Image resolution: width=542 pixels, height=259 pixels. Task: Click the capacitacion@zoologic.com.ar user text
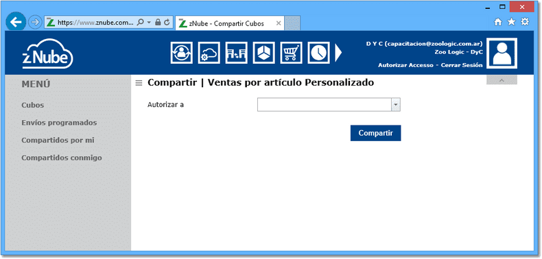[434, 44]
